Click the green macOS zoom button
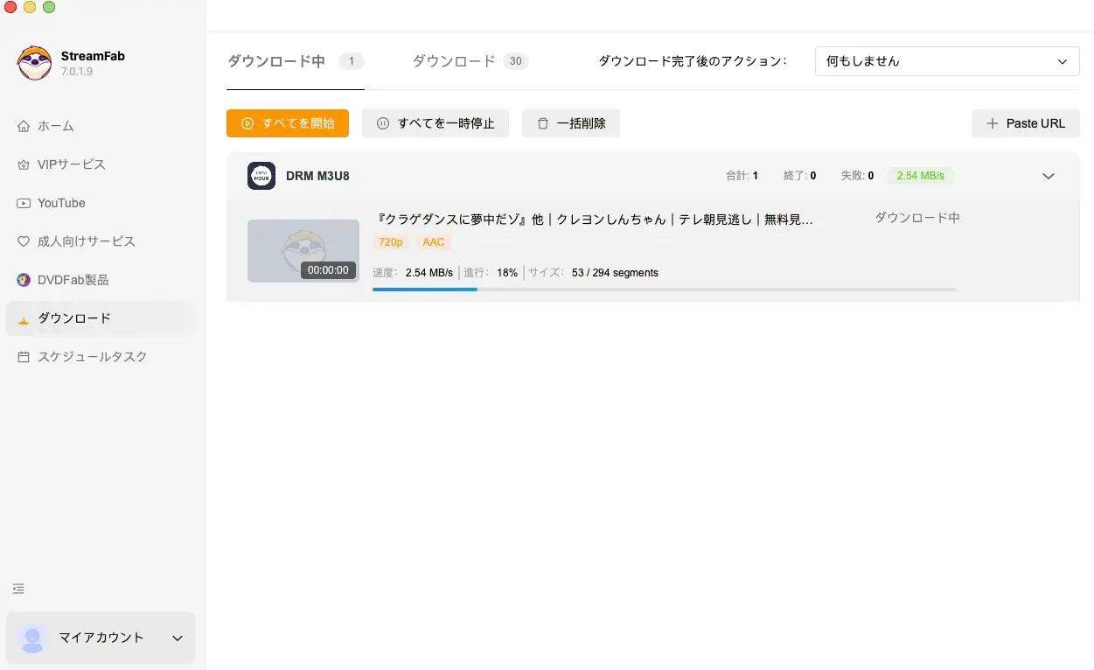1094x670 pixels. pos(49,7)
